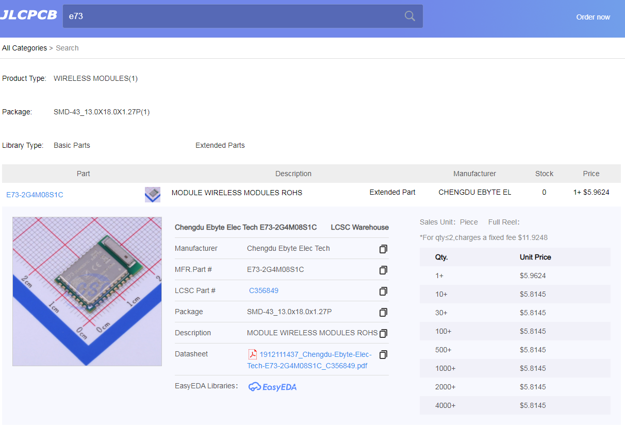Viewport: 625px width, 429px height.
Task: Copy the Description text using its copy icon
Action: tap(383, 333)
